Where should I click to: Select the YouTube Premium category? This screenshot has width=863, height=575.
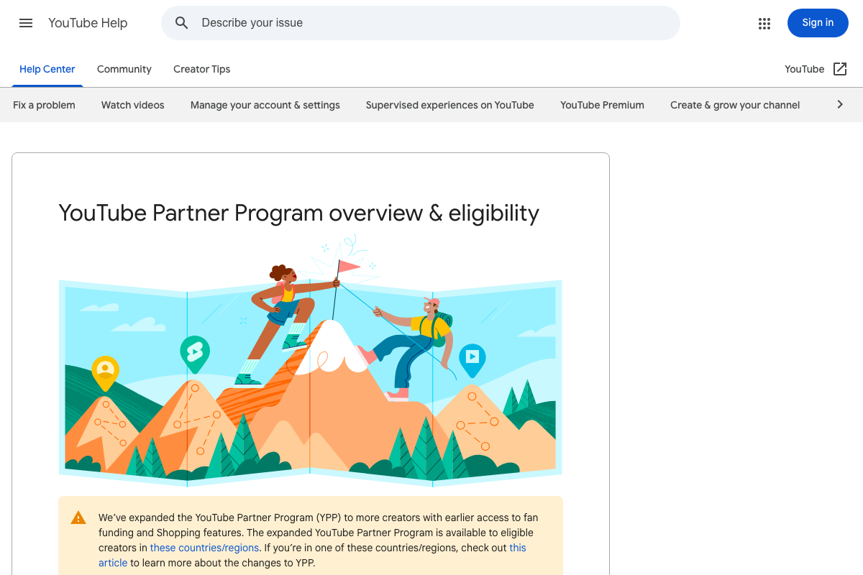click(602, 104)
